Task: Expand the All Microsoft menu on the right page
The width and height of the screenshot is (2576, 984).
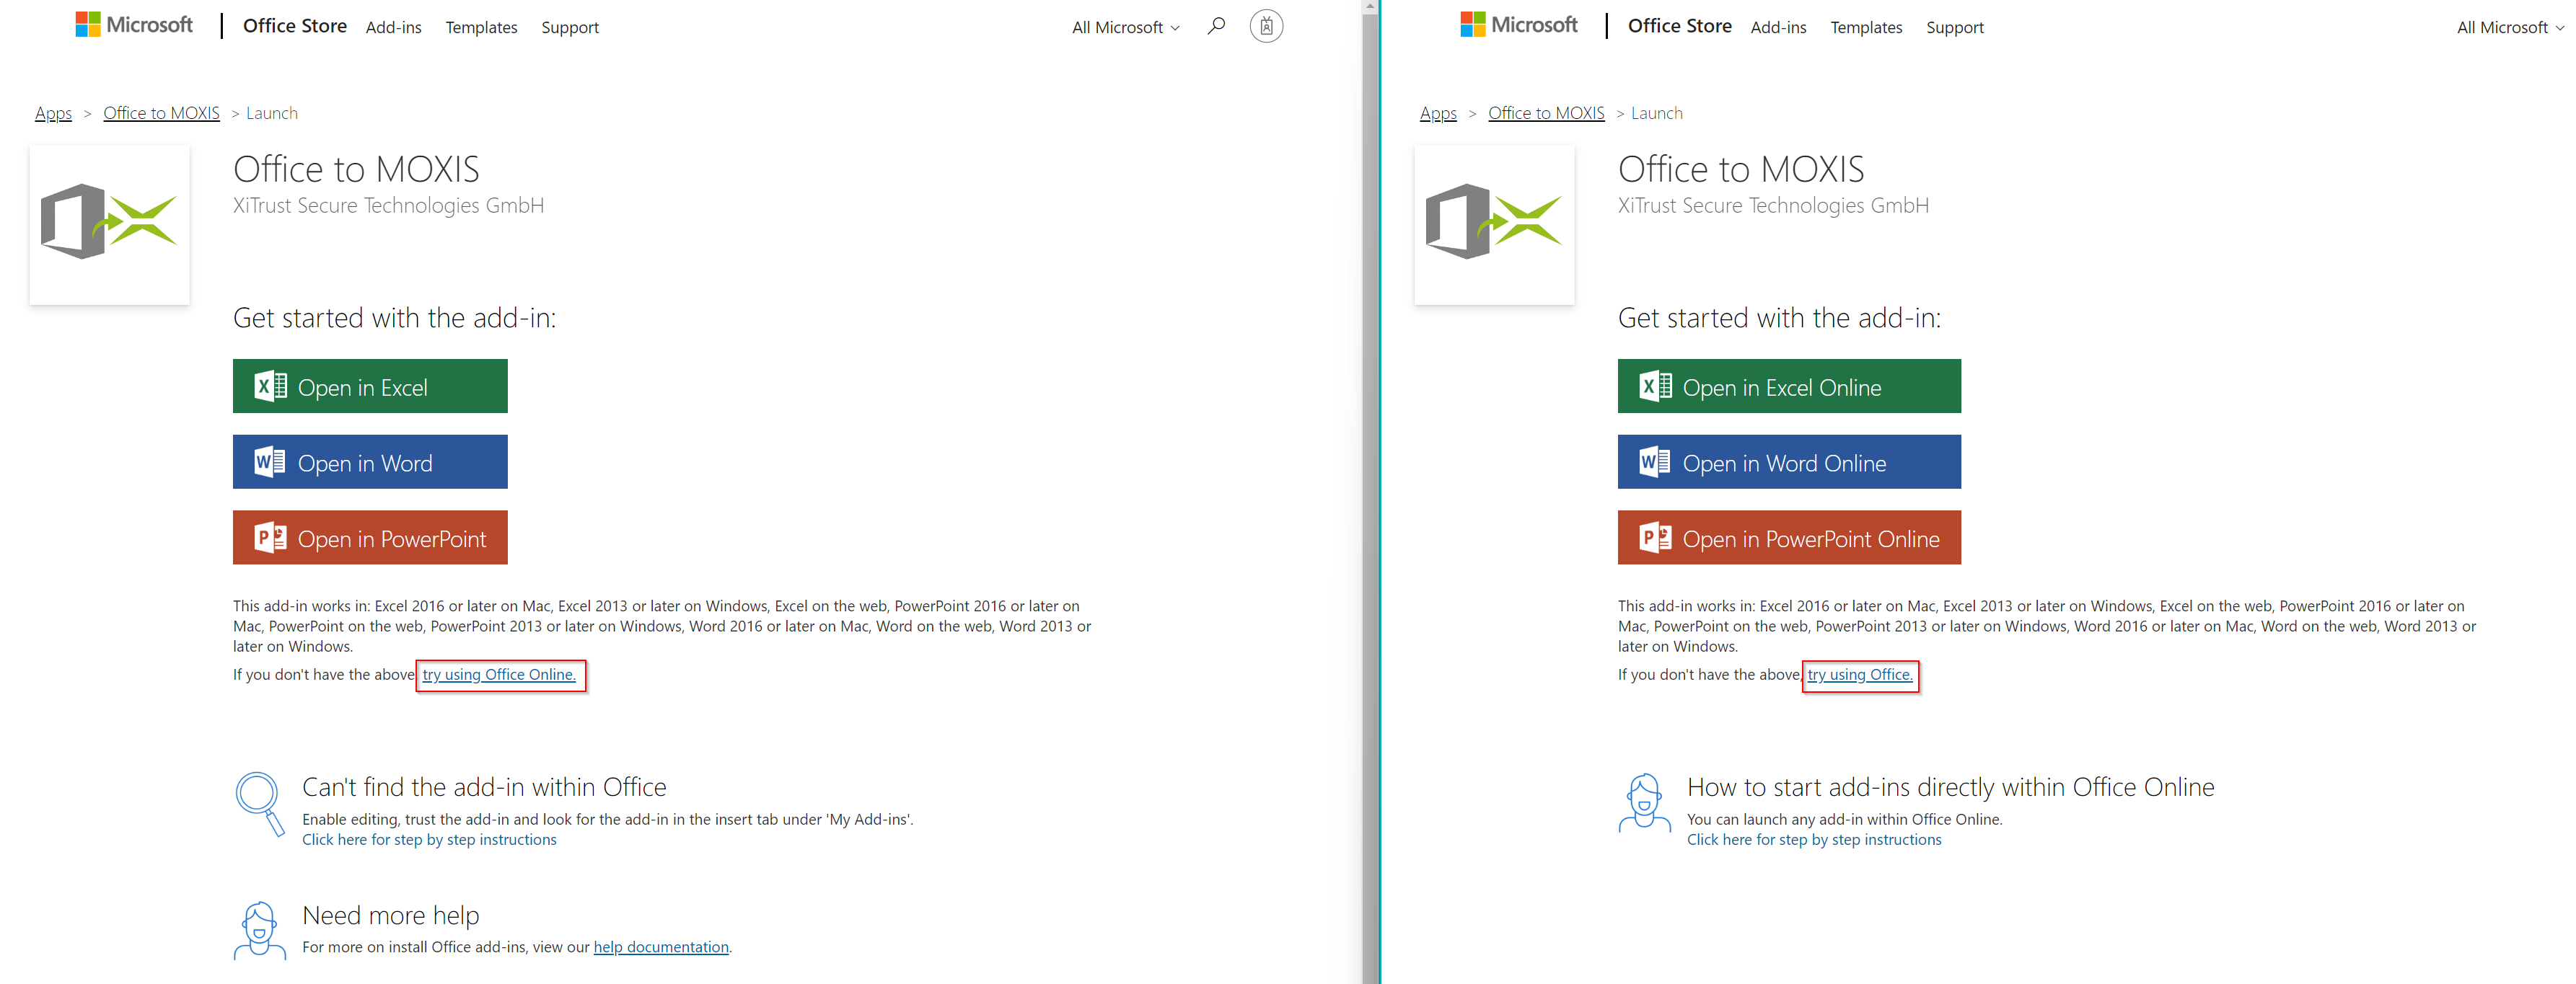Action: 2507,27
